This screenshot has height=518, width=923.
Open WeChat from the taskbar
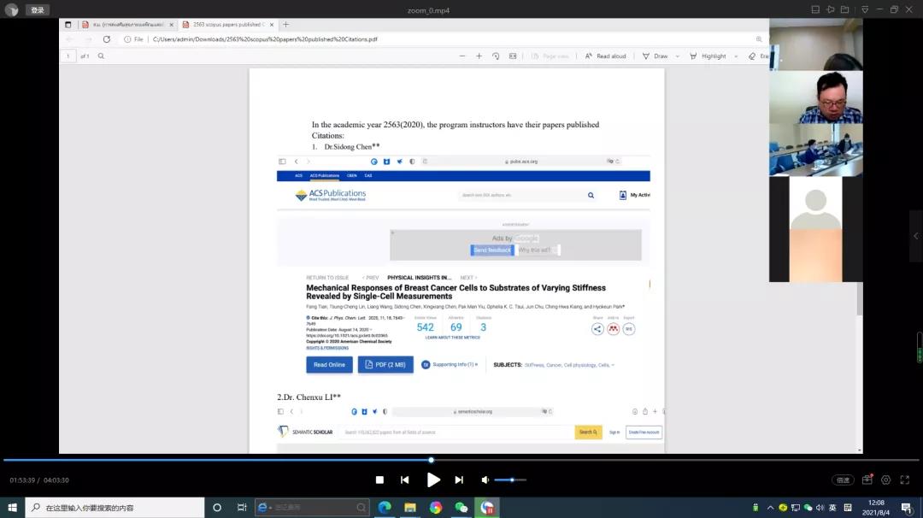[x=461, y=508]
